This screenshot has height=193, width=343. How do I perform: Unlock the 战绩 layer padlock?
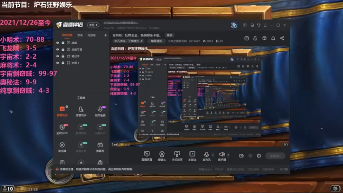pyautogui.click(x=63, y=43)
